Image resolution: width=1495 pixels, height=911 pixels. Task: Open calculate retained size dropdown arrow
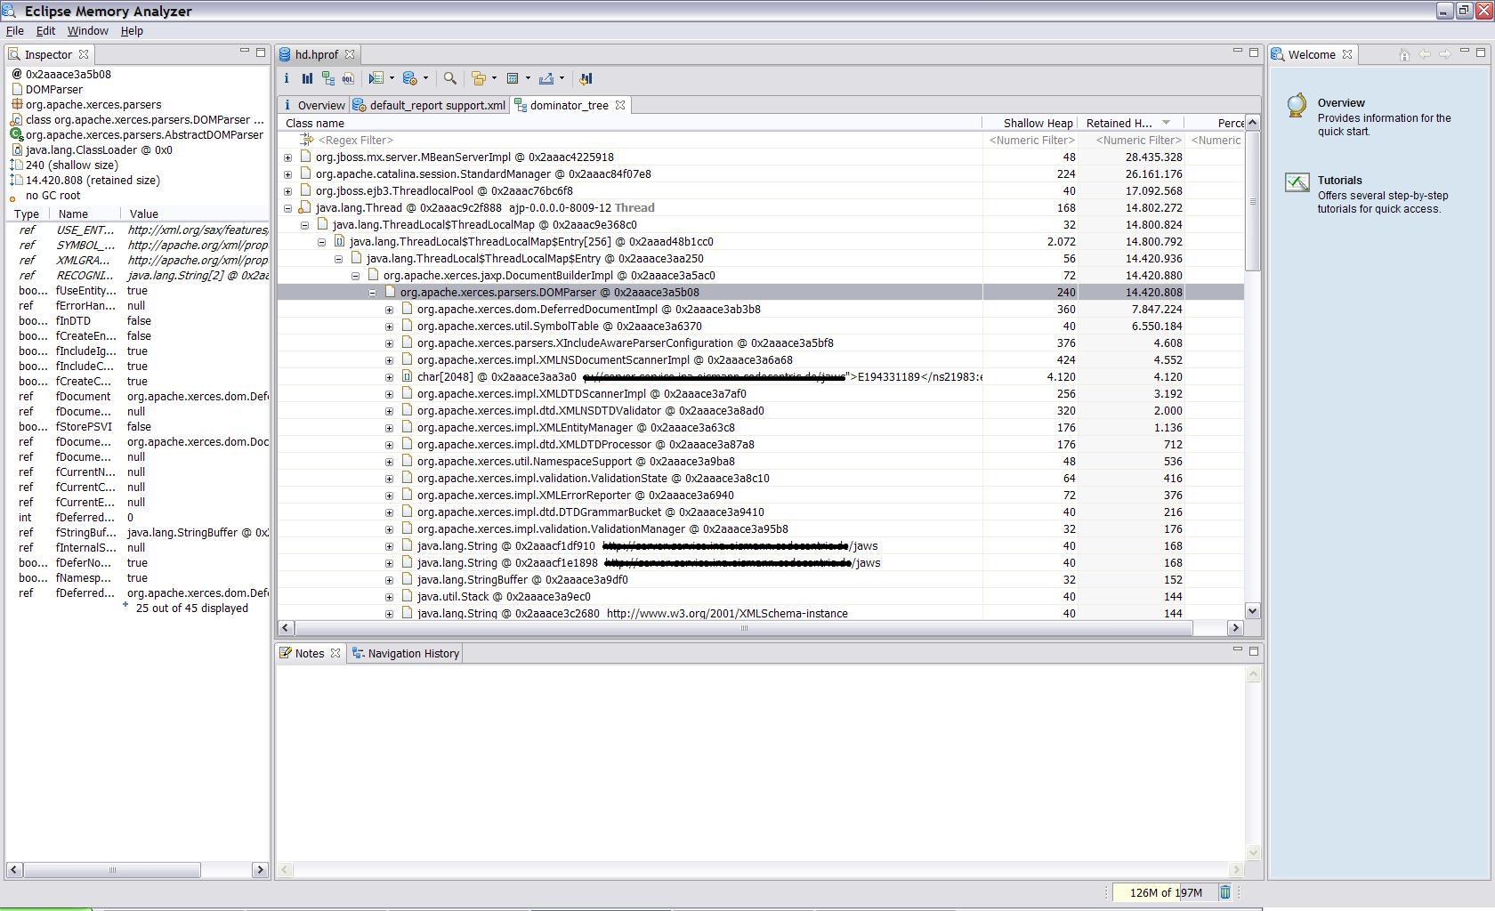(528, 78)
